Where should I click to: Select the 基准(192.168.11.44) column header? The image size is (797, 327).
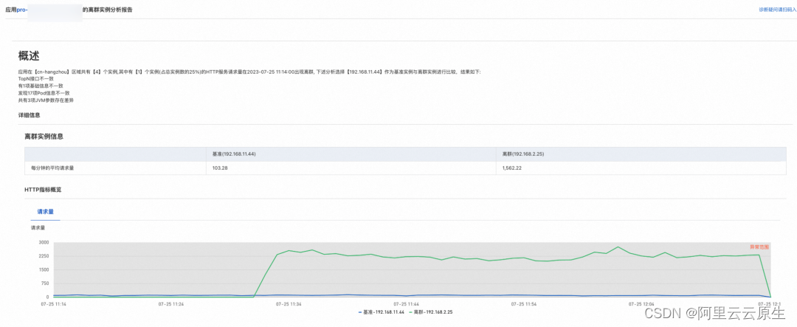[x=234, y=154]
